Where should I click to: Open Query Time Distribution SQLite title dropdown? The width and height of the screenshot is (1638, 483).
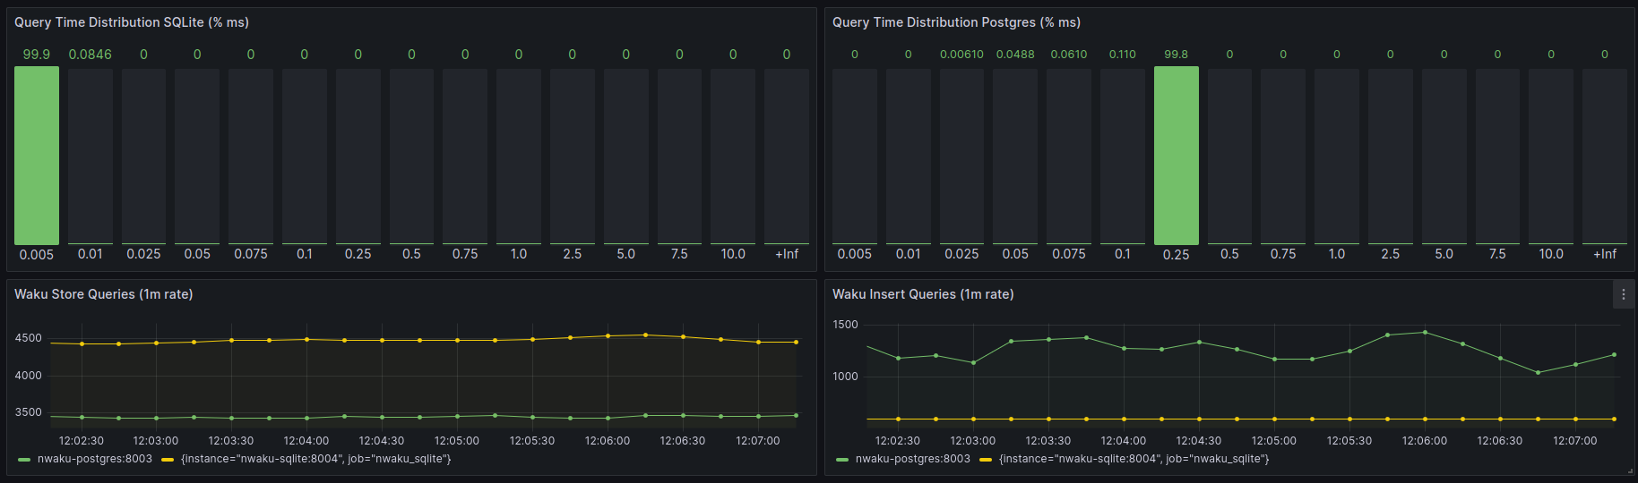pos(132,22)
